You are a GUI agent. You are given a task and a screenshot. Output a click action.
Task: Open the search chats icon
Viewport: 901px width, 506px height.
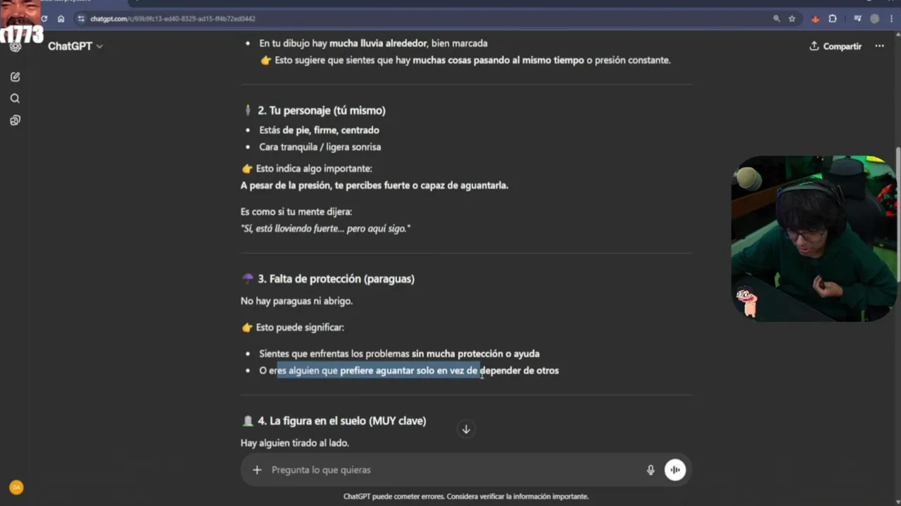pyautogui.click(x=15, y=98)
